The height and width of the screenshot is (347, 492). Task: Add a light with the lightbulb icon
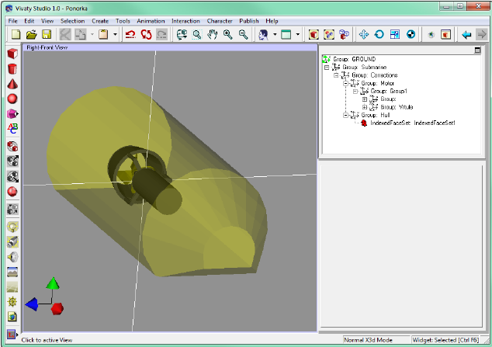click(12, 227)
